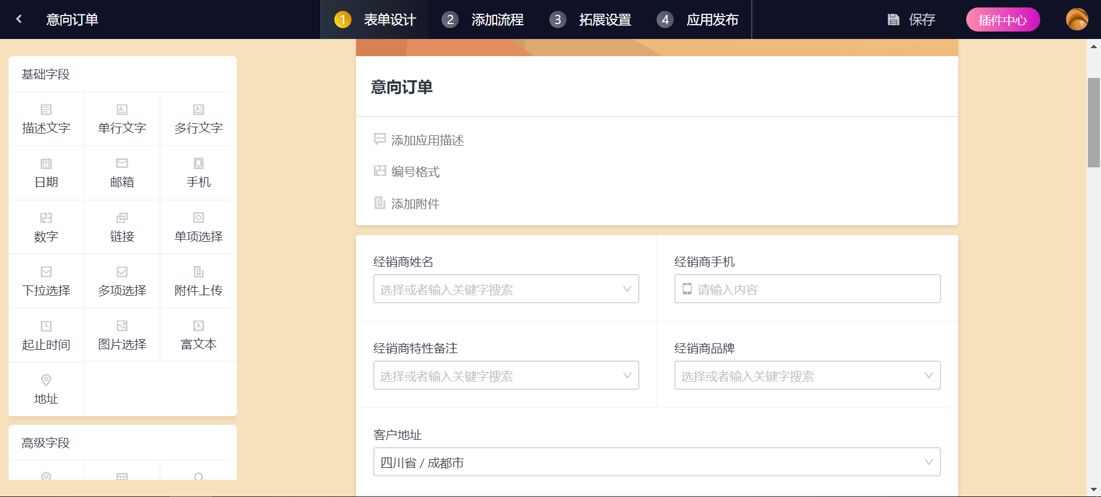1101x497 pixels.
Task: Add the 多项选择 multiple choice field
Action: pos(122,281)
